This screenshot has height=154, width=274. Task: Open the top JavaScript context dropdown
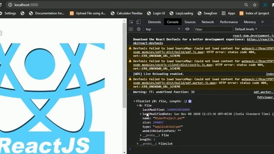(163, 29)
